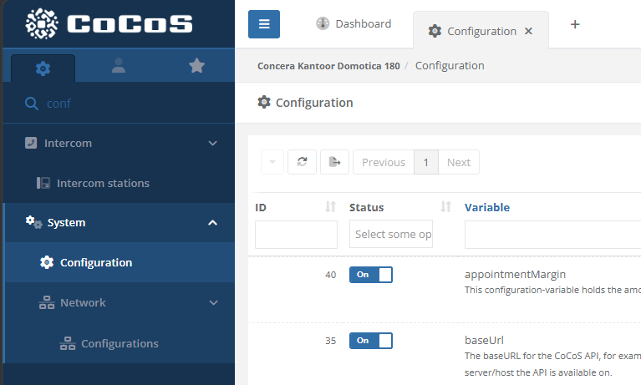Open the user profile sidebar tab
Screen dimensions: 641x385
pyautogui.click(x=118, y=67)
